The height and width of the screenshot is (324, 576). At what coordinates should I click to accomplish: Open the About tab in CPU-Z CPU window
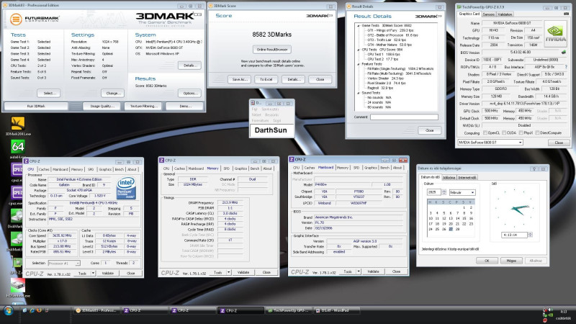tap(132, 169)
